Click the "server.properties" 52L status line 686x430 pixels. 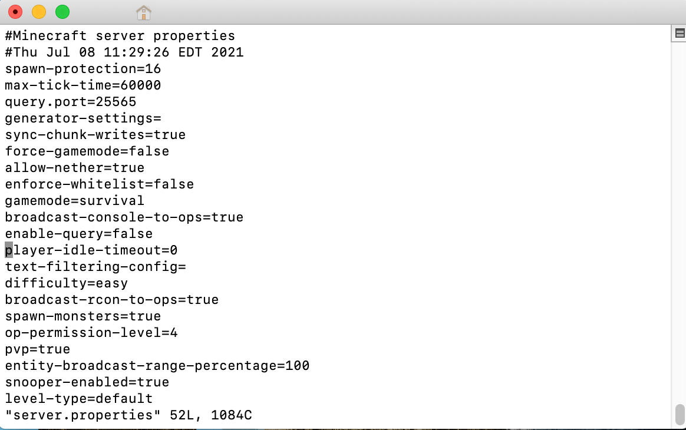tap(128, 415)
